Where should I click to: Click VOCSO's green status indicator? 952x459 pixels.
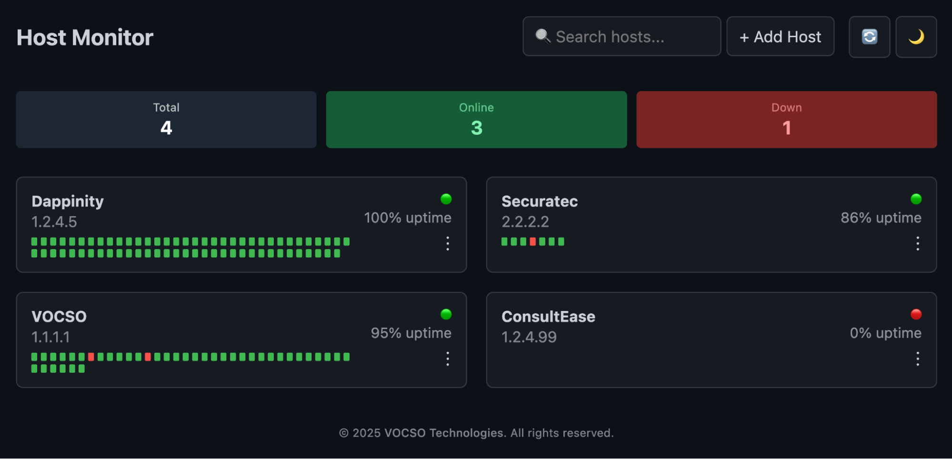(446, 314)
